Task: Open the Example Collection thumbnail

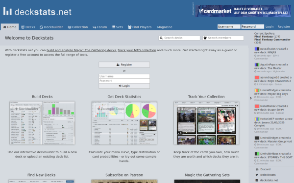Action: [206, 123]
